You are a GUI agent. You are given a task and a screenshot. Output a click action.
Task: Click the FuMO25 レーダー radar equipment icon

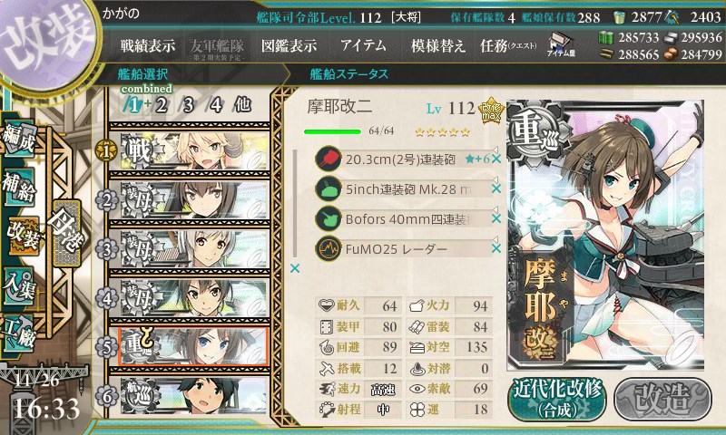click(329, 248)
